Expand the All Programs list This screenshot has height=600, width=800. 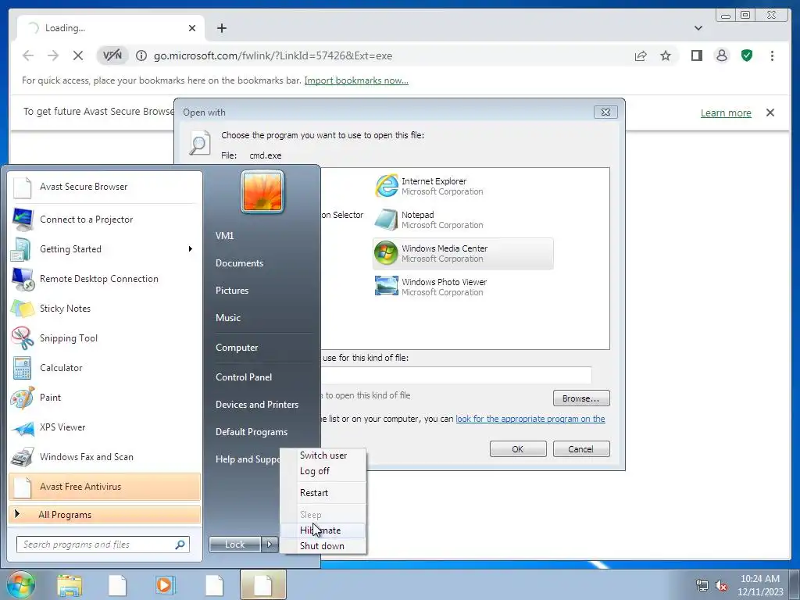click(105, 514)
